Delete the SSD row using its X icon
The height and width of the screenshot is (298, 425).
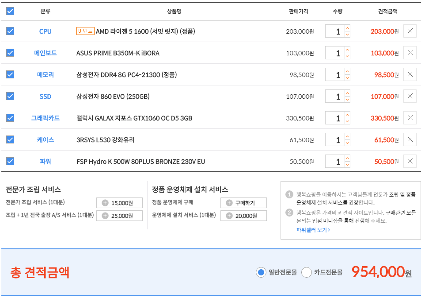[410, 96]
